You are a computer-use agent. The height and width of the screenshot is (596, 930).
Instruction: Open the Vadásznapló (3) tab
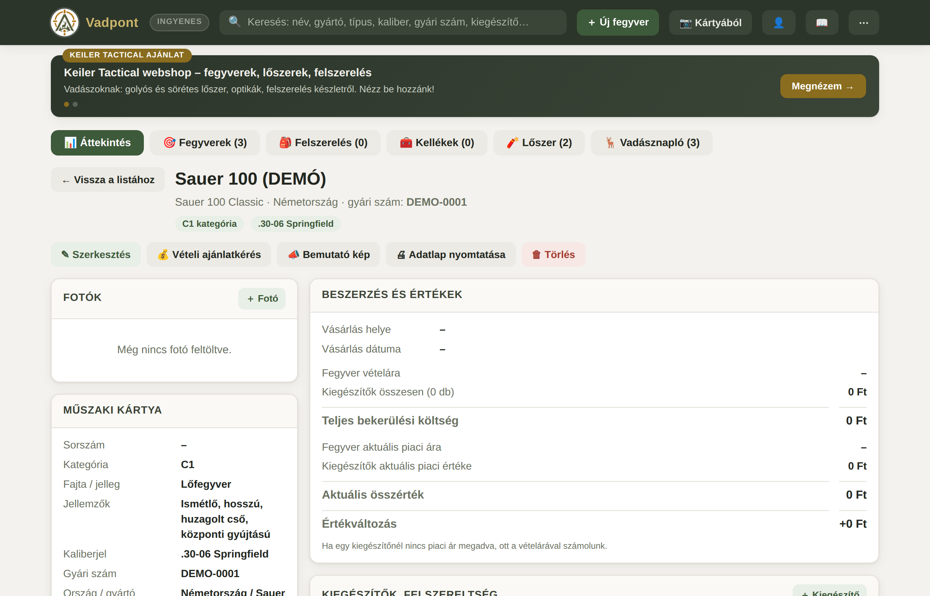coord(651,143)
